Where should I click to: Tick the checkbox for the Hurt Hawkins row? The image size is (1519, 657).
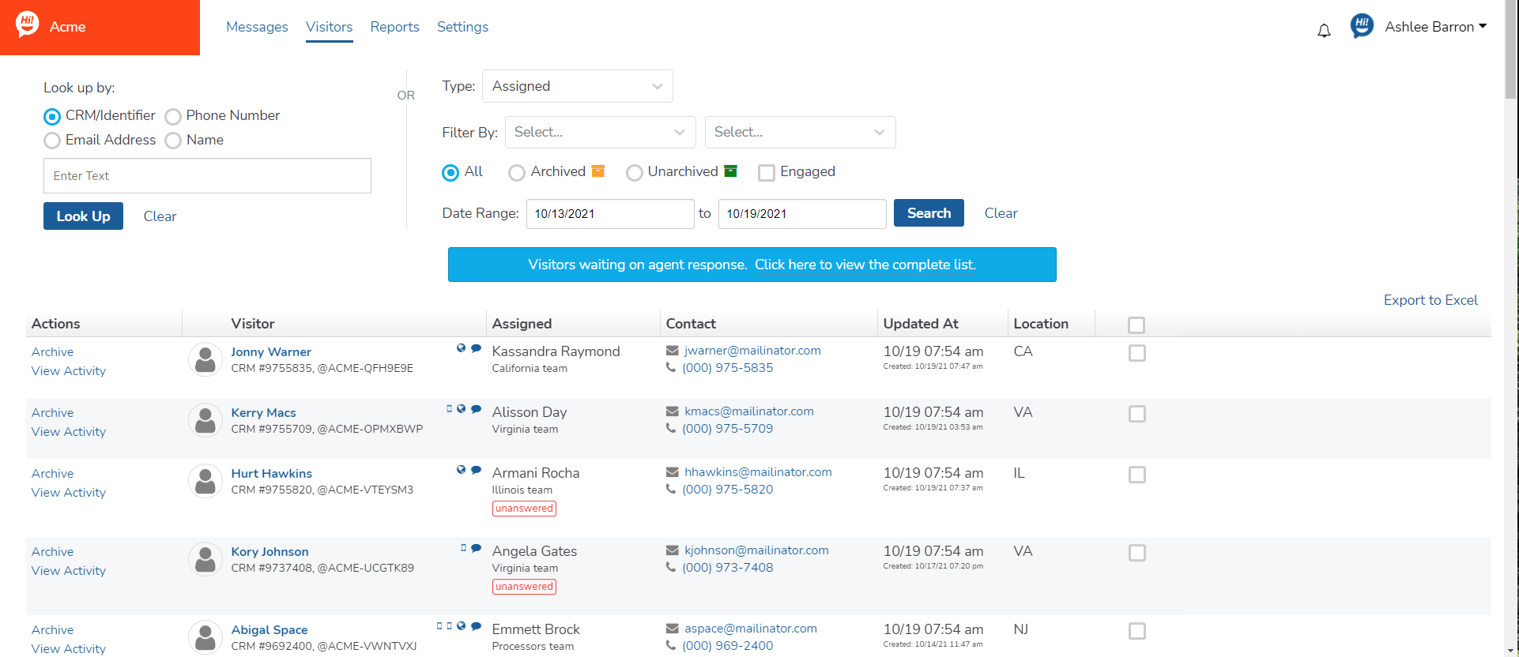click(1136, 475)
